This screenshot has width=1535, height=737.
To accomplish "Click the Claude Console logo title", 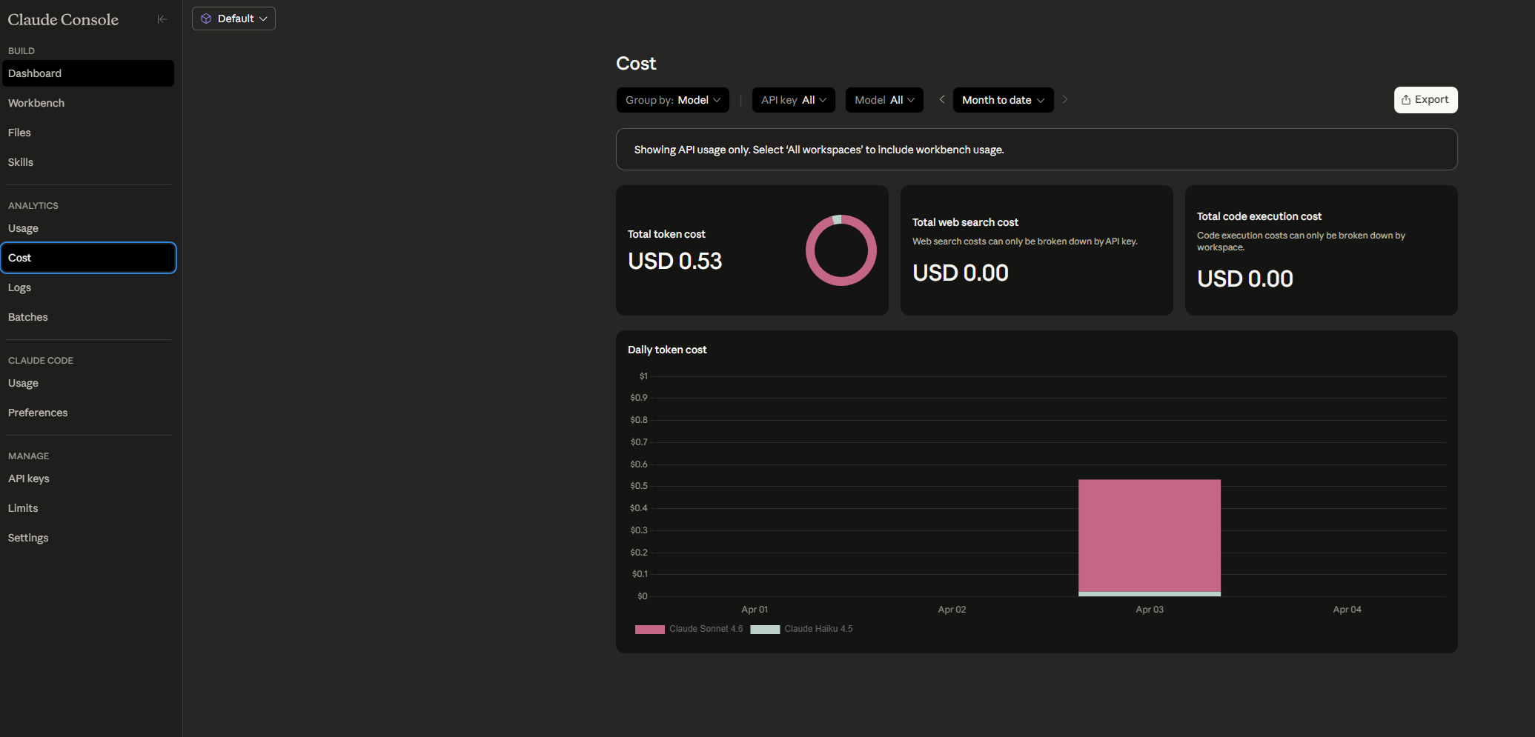I will (x=63, y=20).
